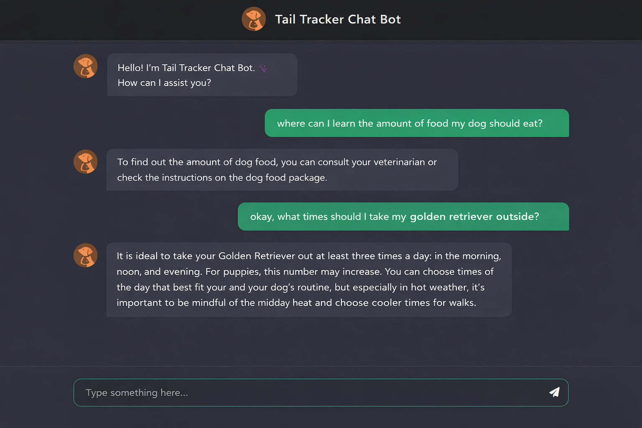Click the veterinarian advice message bubble
The width and height of the screenshot is (642, 428).
282,170
